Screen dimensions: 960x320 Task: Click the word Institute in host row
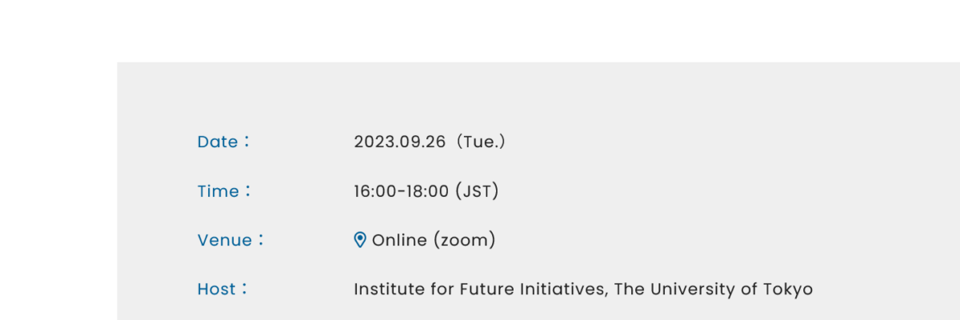[x=389, y=289]
